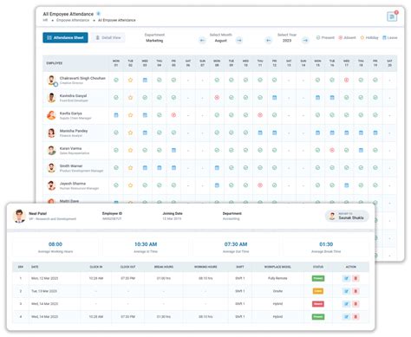Edit the Mon, 12 Mar 2023 attendance record
This screenshot has width=411, height=337.
(x=346, y=278)
